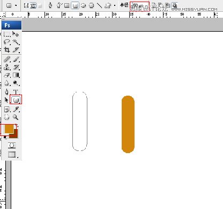Viewport: 223px width, 209px height.
Task: Click the radius value input field
Action: pos(139,6)
